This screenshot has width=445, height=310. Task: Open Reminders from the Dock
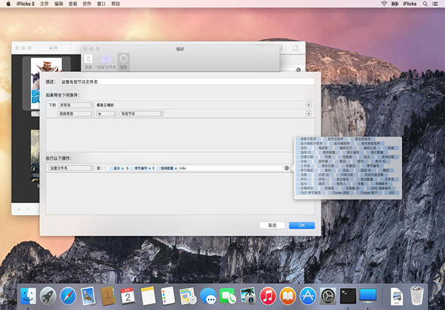[167, 296]
